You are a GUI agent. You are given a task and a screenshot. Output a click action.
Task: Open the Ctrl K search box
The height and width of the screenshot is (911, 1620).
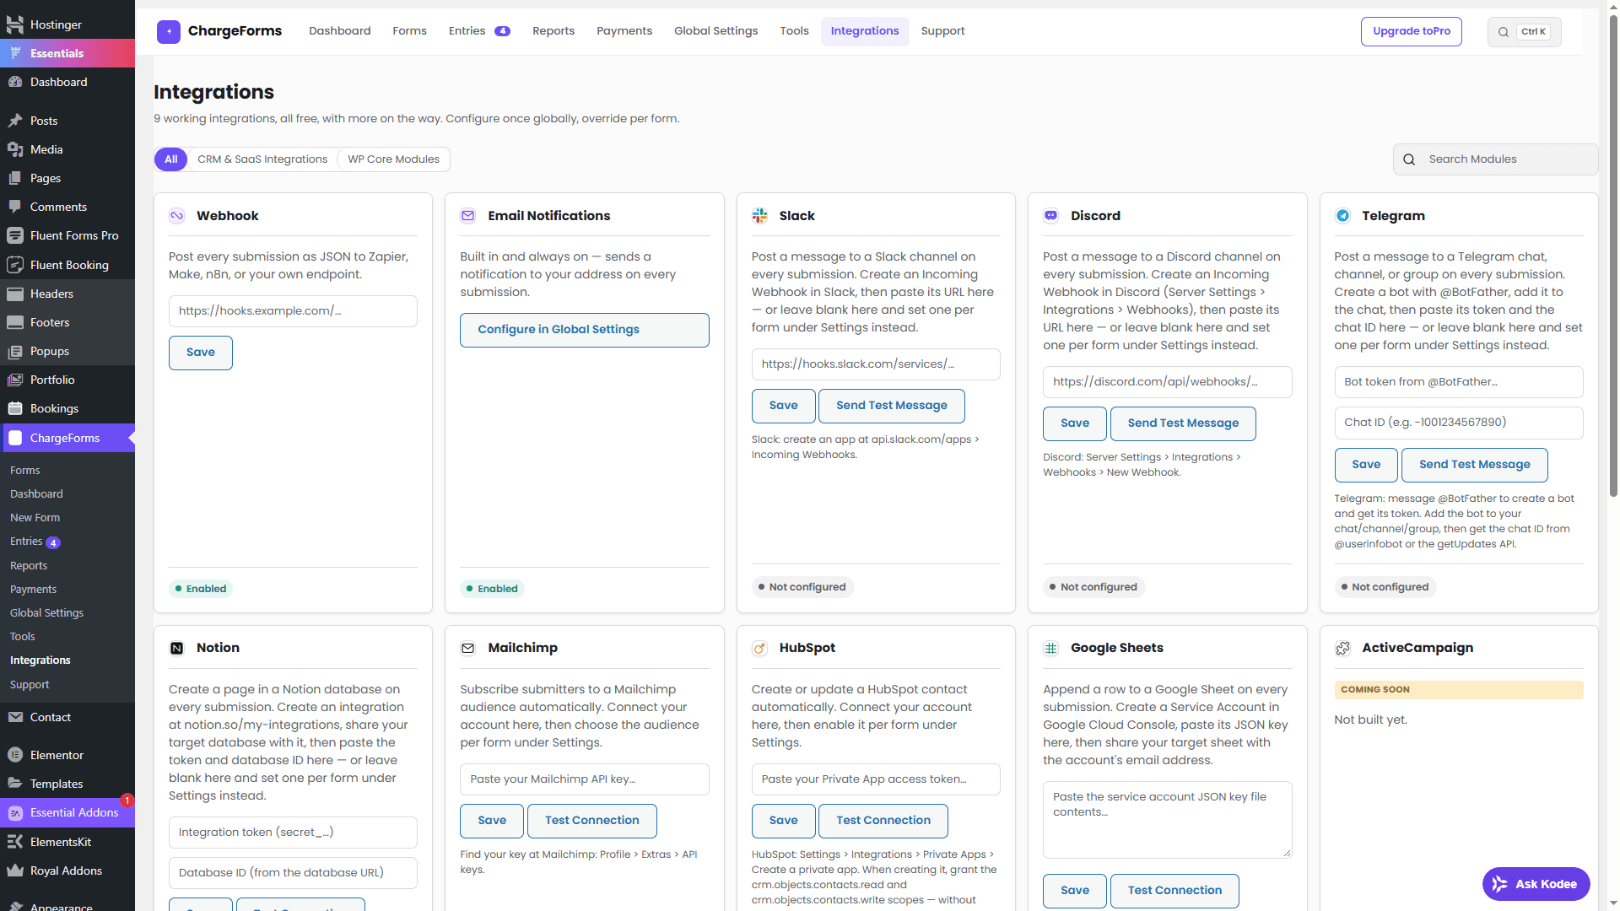[x=1524, y=32]
